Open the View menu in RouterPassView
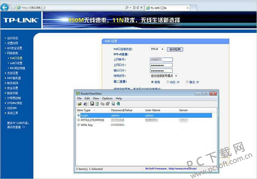Image resolution: width=257 pixels, height=179 pixels. [96, 99]
